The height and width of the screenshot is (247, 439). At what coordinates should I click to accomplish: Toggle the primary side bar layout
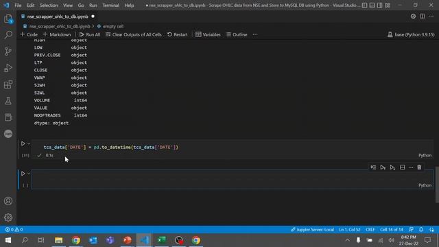pos(364,5)
